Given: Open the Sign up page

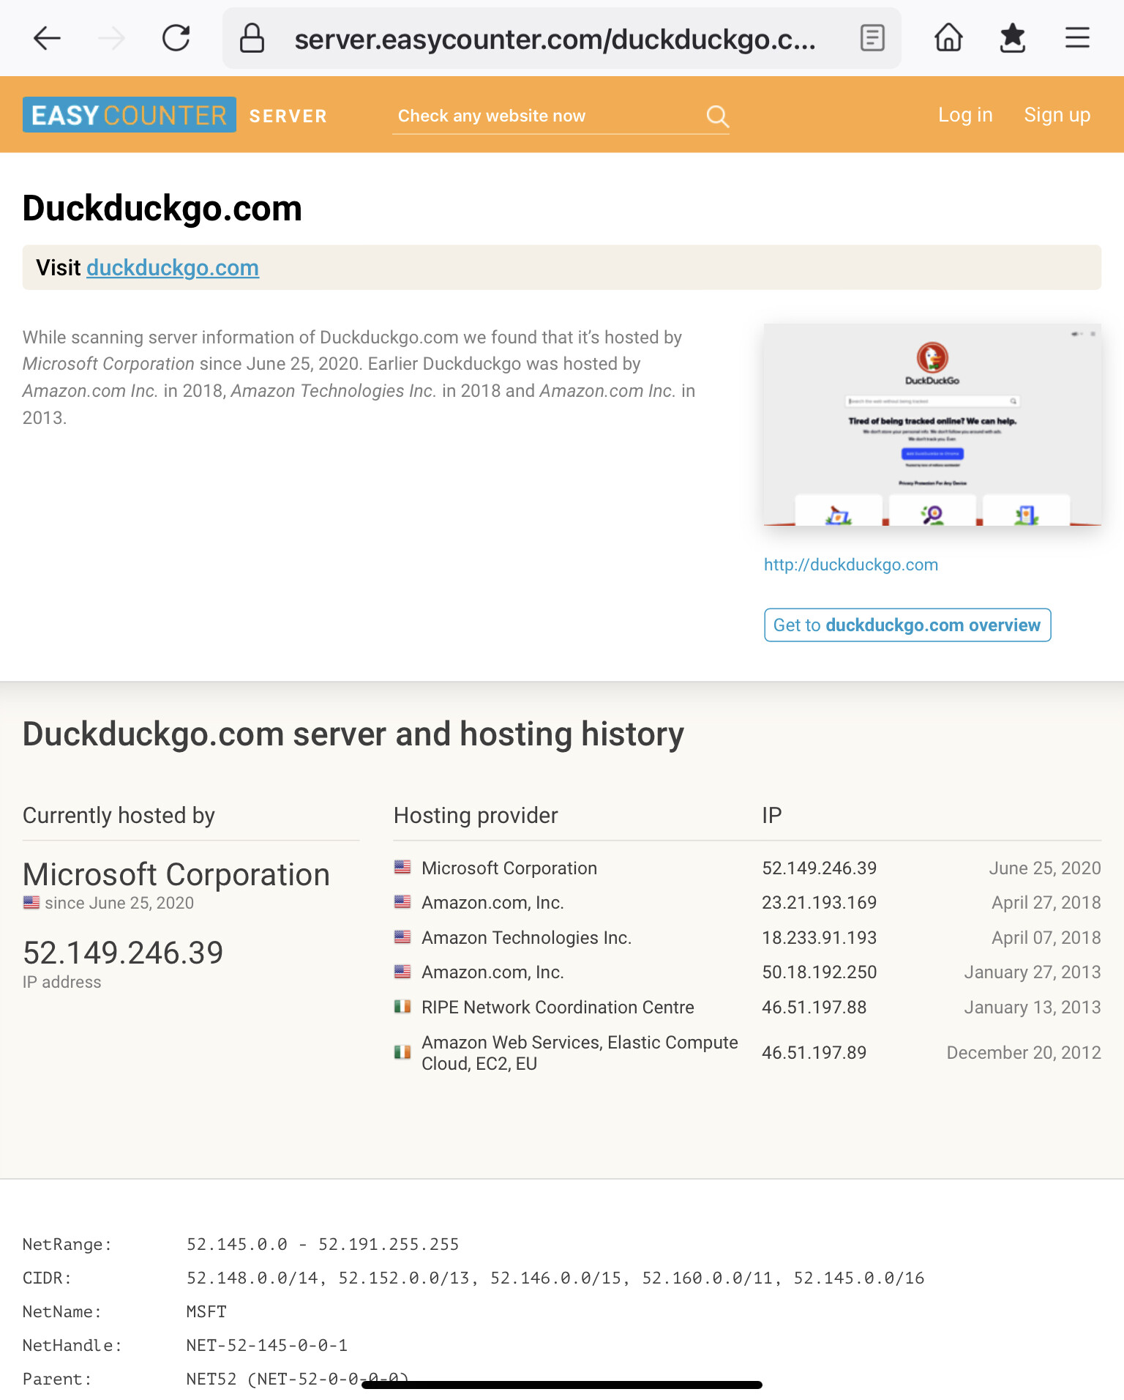Looking at the screenshot, I should [1057, 115].
